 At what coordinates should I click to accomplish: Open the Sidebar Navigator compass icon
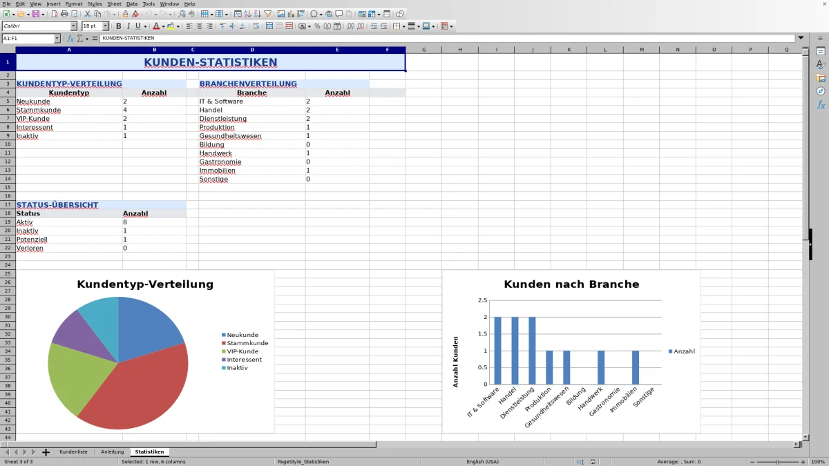tap(821, 91)
